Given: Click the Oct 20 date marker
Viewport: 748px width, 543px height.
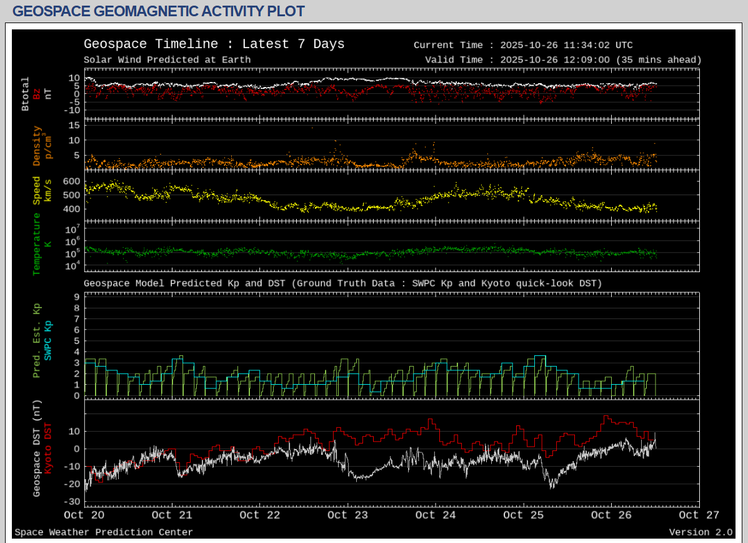Looking at the screenshot, I should click(x=84, y=515).
